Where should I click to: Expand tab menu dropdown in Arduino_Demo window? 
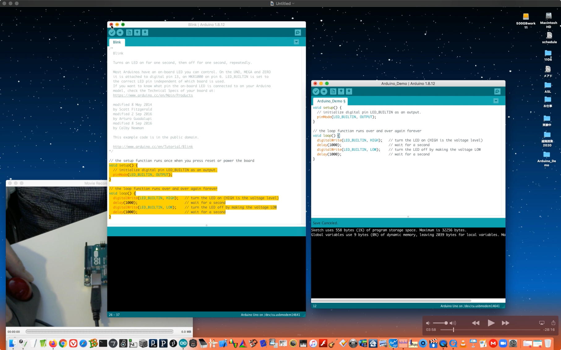[496, 101]
